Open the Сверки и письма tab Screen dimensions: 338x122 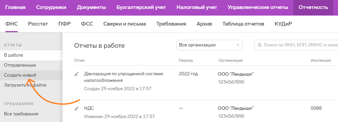click(125, 24)
